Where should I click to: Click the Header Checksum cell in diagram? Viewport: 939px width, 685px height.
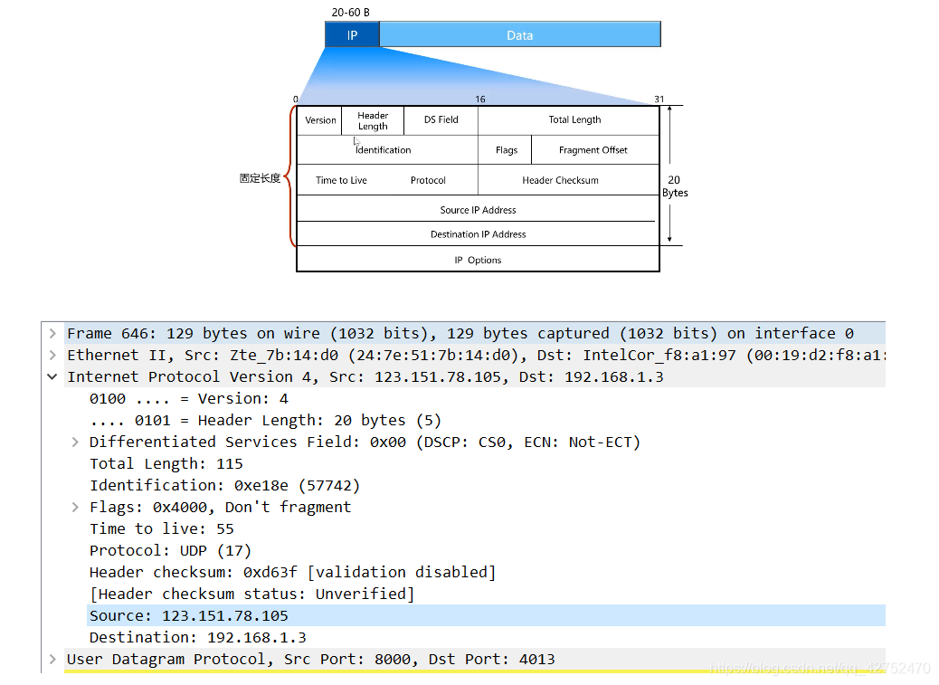click(568, 180)
